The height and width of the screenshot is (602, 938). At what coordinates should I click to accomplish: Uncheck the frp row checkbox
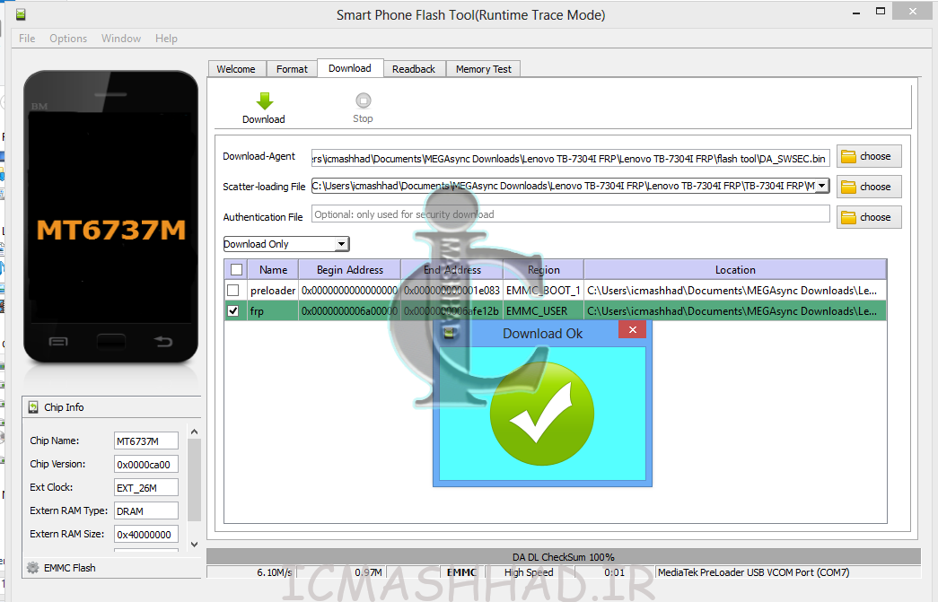coord(233,310)
